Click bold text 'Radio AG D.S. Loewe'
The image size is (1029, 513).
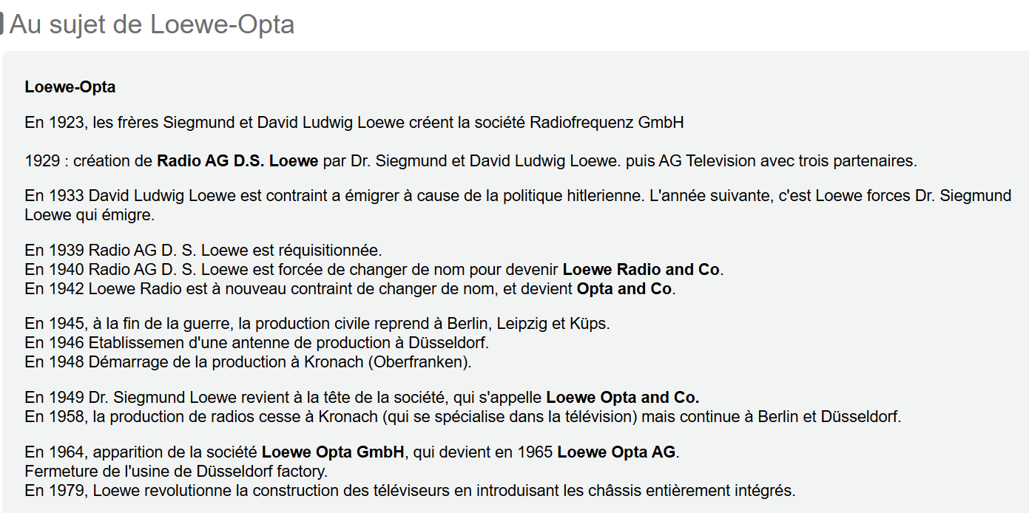pyautogui.click(x=237, y=161)
